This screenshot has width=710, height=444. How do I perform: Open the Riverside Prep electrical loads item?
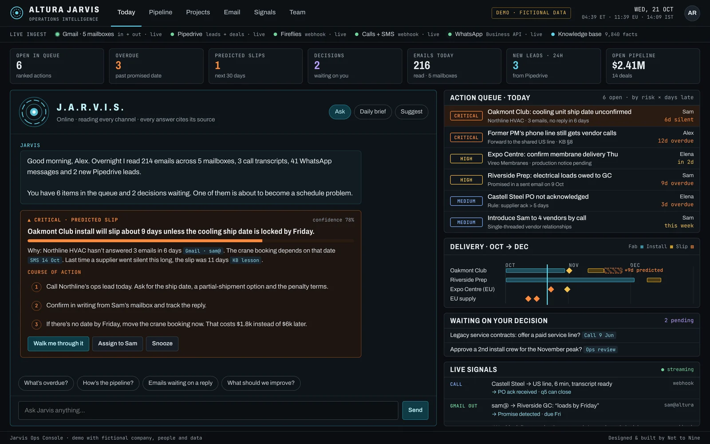pos(572,180)
